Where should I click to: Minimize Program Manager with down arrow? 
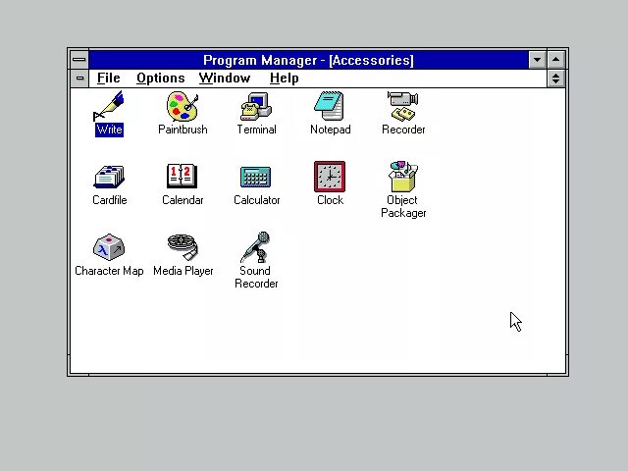click(x=537, y=60)
